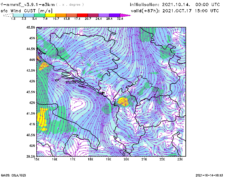This screenshot has width=229, height=177.
Task: Click the 44.5N latitude label
Action: tap(31, 49)
